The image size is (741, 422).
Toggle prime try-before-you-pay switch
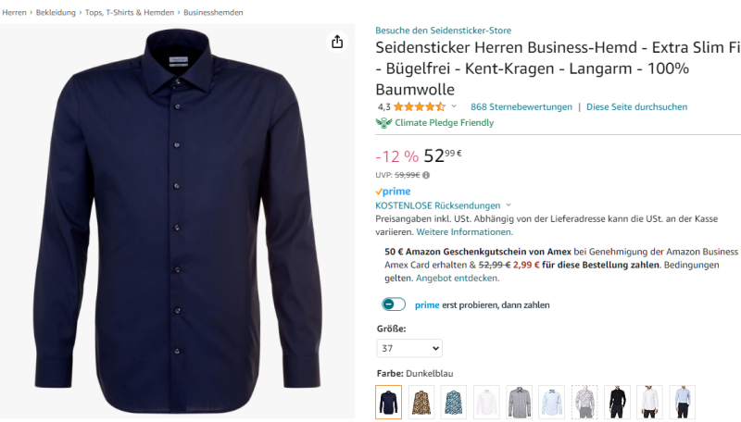394,304
